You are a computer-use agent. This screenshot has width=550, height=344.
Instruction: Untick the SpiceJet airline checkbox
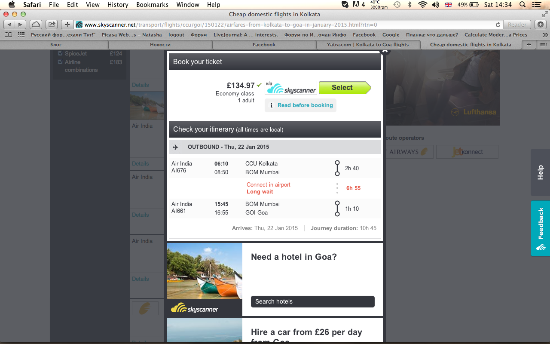pos(60,54)
